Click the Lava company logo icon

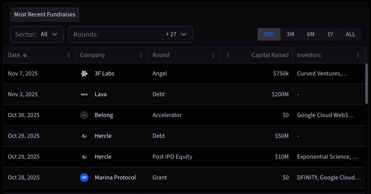[x=84, y=94]
